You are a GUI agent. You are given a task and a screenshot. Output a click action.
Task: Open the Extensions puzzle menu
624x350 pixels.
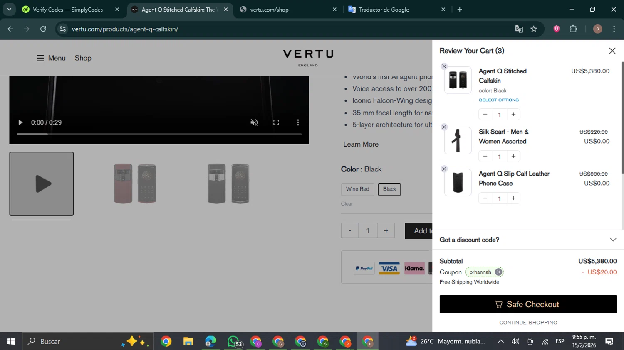[573, 29]
